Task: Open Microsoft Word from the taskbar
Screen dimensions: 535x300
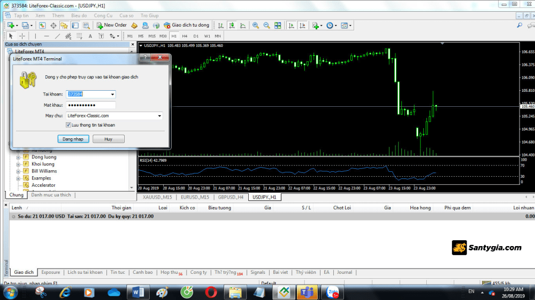Action: click(x=138, y=293)
